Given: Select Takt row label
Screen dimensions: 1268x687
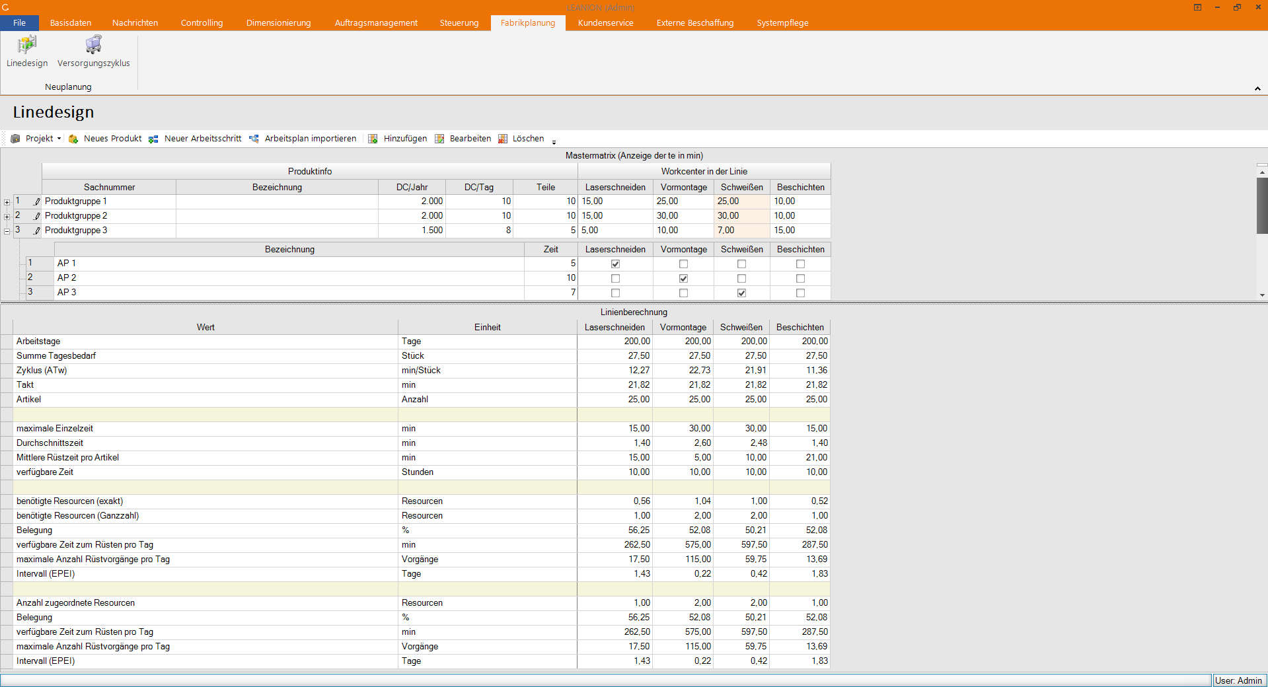Looking at the screenshot, I should tap(25, 385).
